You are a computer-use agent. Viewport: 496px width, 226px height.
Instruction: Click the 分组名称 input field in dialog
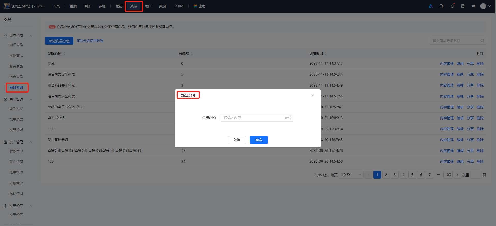coord(257,118)
